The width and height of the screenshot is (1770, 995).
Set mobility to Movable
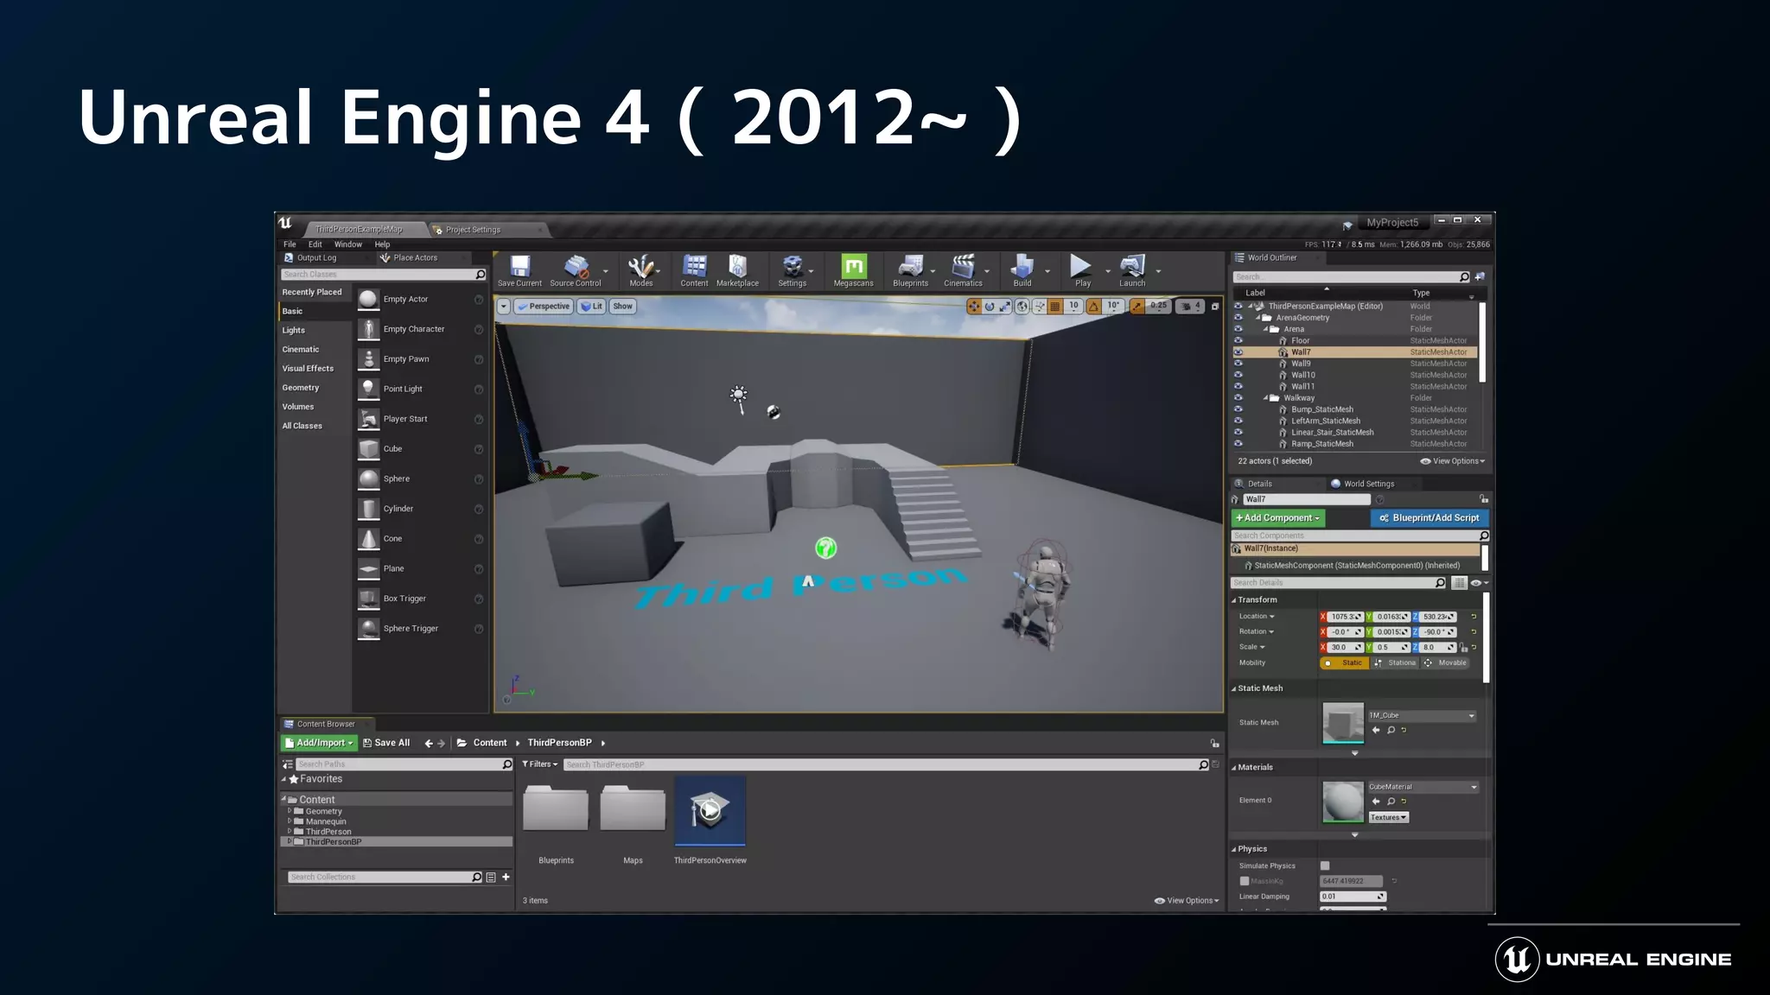[1445, 662]
